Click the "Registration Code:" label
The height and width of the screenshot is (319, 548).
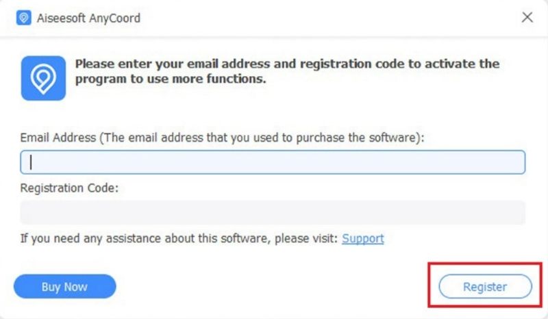[70, 188]
